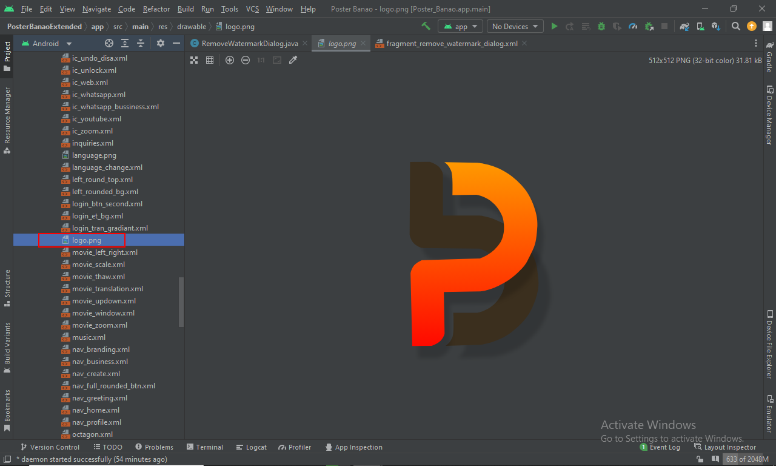Click the locate-in-project target icon
The image size is (776, 466).
(109, 43)
